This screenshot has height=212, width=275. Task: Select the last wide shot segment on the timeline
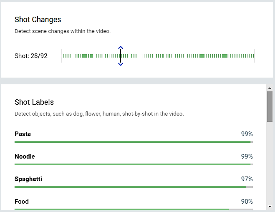pyautogui.click(x=225, y=56)
